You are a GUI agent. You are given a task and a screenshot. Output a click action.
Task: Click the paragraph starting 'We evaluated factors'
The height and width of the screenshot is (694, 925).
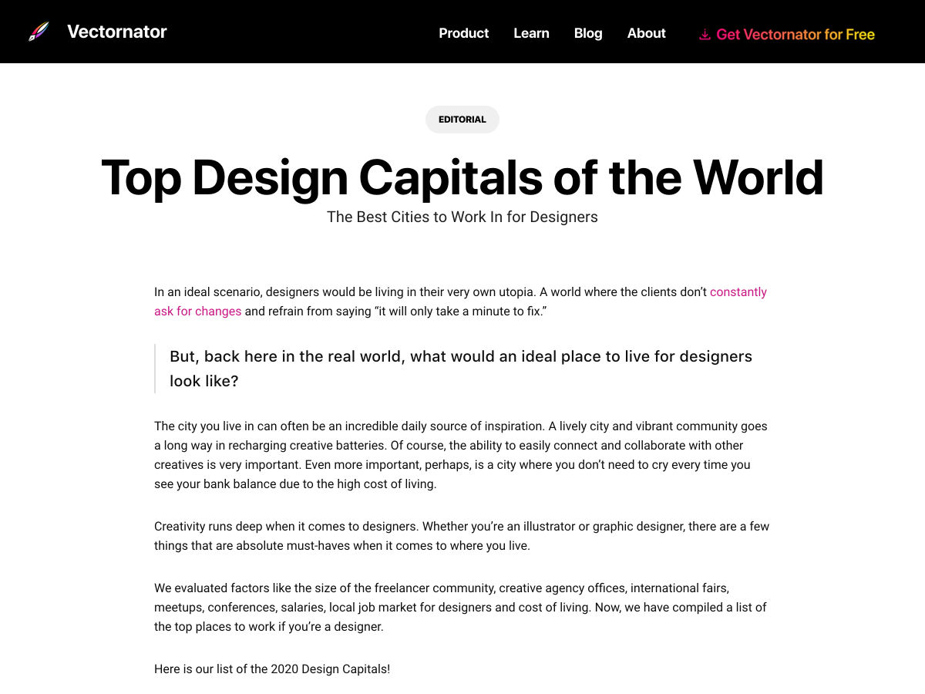pyautogui.click(x=460, y=607)
